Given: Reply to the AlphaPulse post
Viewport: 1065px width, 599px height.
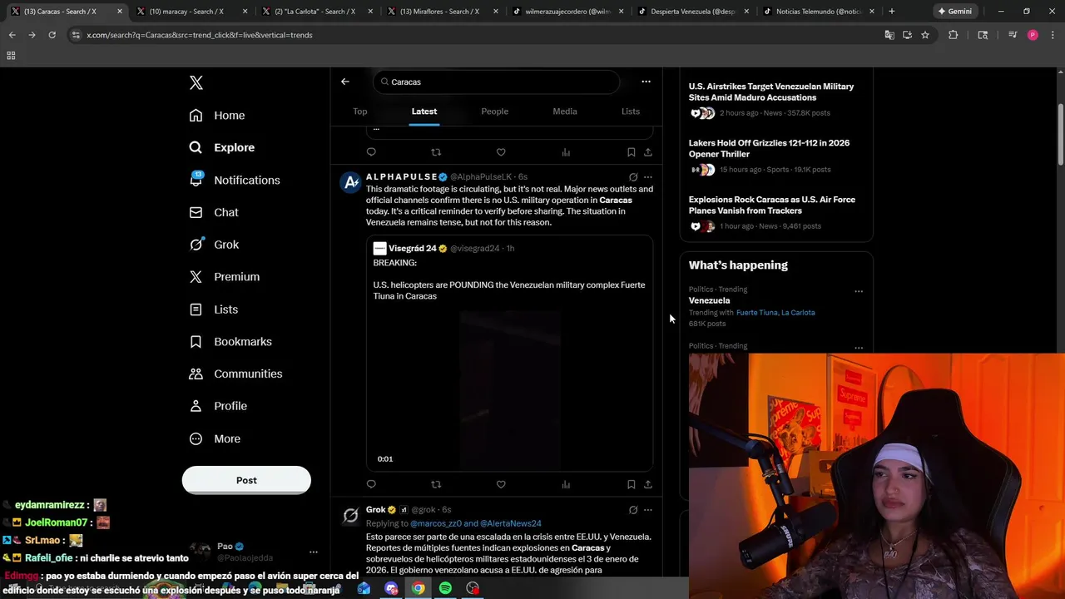Looking at the screenshot, I should pyautogui.click(x=371, y=484).
